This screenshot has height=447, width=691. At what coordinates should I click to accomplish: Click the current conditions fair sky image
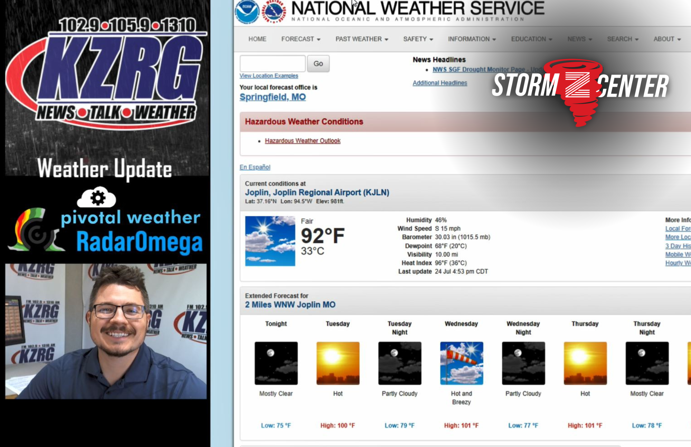coord(270,241)
